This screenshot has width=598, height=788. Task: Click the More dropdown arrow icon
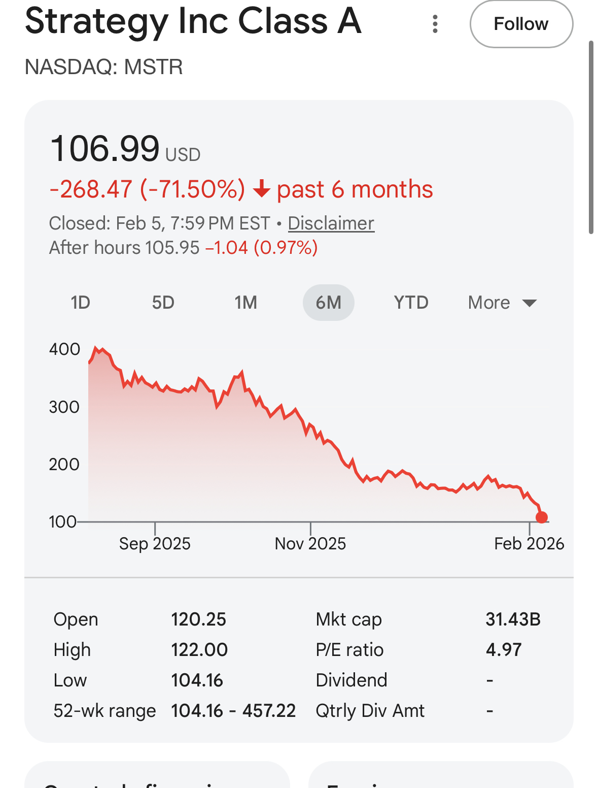pyautogui.click(x=529, y=303)
